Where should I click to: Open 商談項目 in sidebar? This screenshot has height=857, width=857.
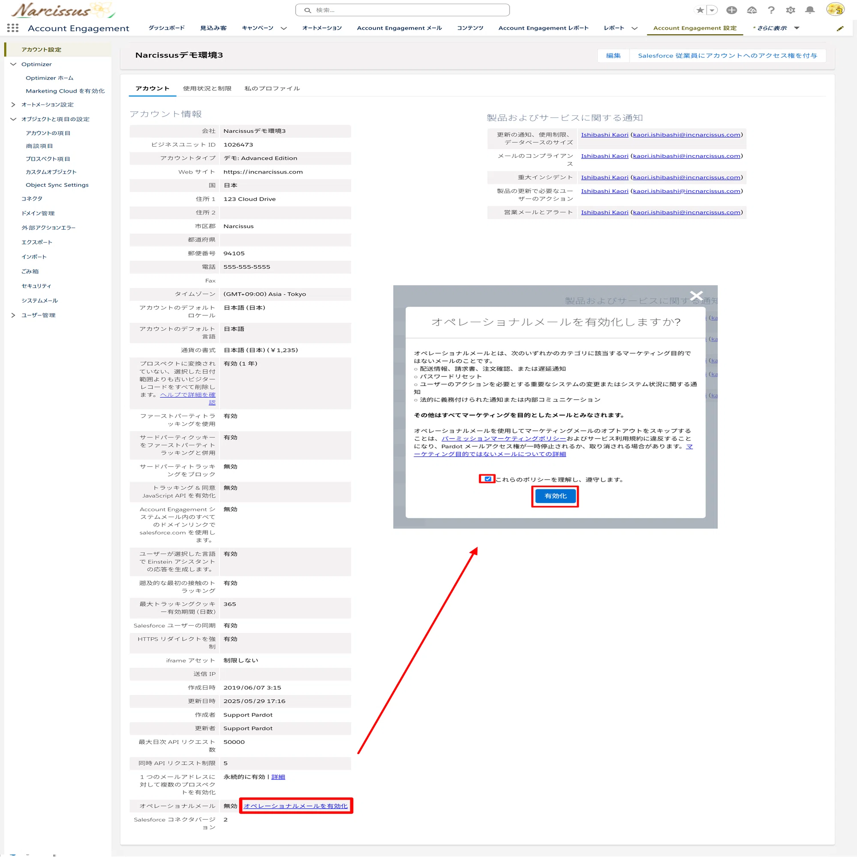[x=39, y=146]
